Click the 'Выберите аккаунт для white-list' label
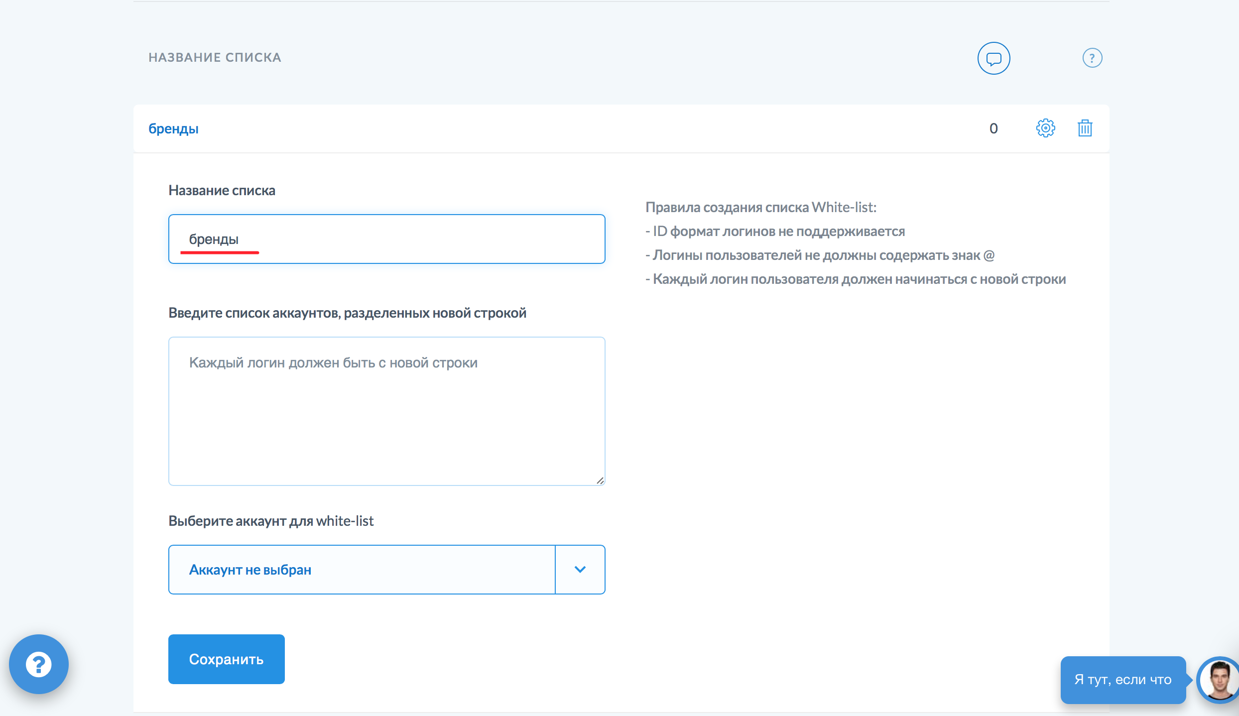 click(x=271, y=521)
